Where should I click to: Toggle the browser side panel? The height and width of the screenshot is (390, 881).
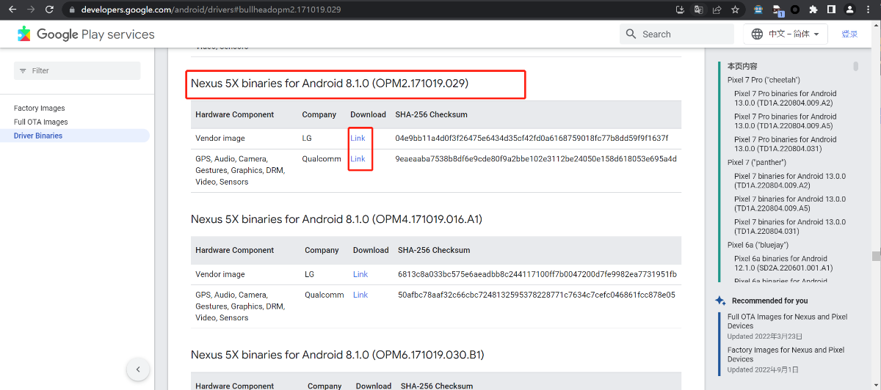[x=831, y=10]
